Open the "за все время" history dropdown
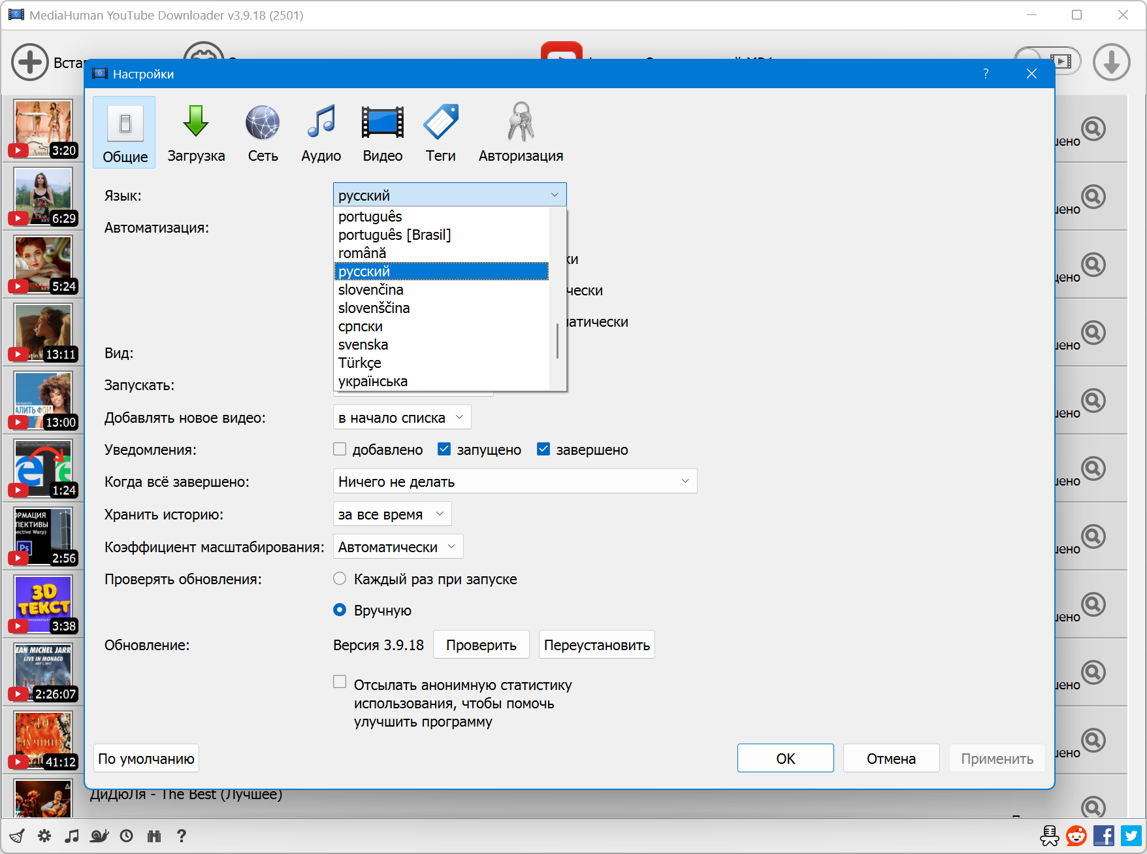 392,514
